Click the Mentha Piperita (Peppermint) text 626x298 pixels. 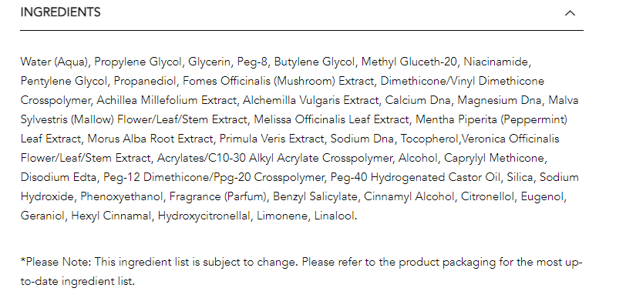[x=491, y=119]
